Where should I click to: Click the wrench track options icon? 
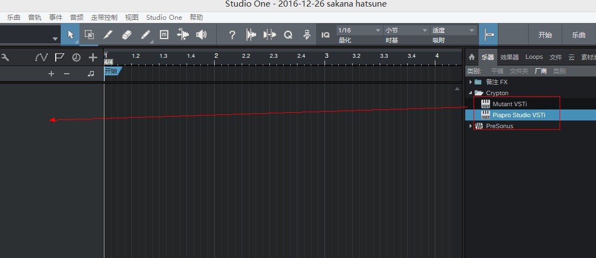click(6, 57)
